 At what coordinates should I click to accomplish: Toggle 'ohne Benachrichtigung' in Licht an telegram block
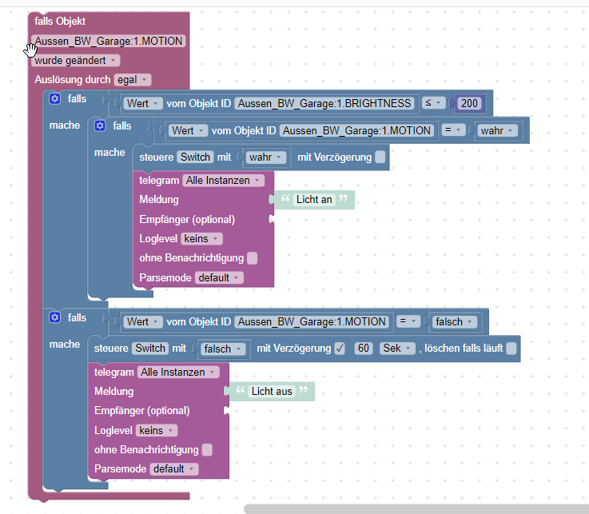click(253, 258)
